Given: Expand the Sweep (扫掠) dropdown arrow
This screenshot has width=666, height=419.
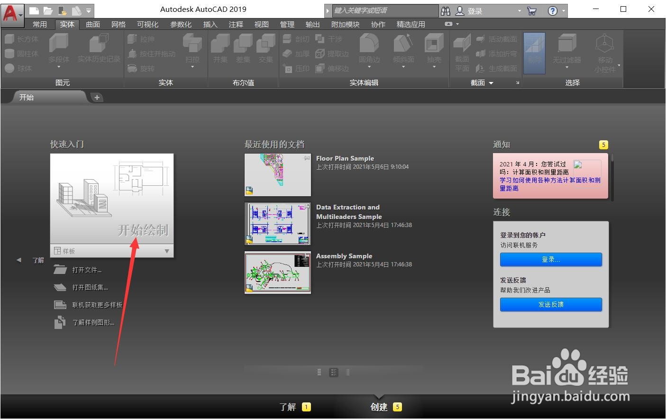Looking at the screenshot, I should point(192,67).
